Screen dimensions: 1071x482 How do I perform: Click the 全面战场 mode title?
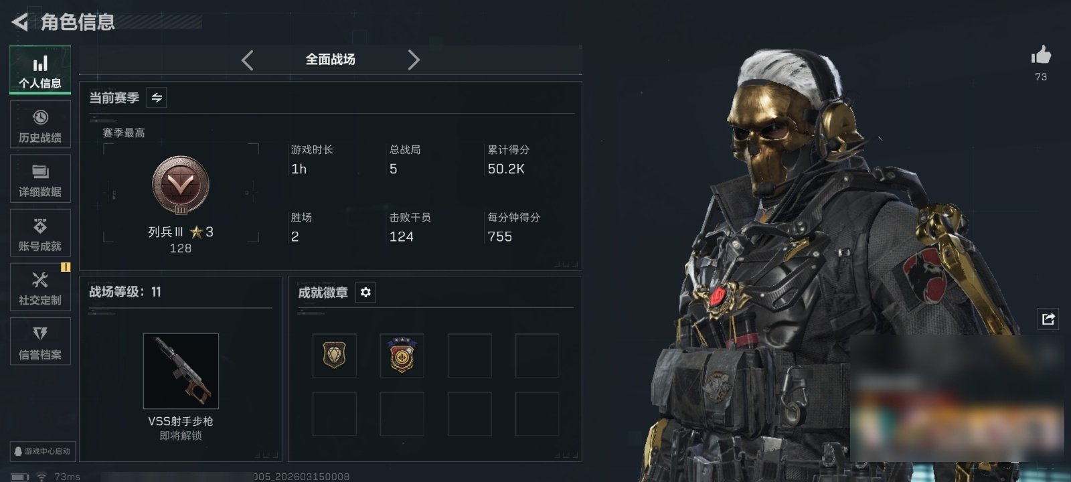click(331, 60)
